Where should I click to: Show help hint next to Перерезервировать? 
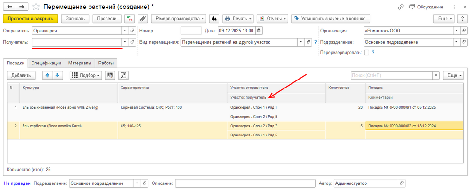pyautogui.click(x=373, y=53)
